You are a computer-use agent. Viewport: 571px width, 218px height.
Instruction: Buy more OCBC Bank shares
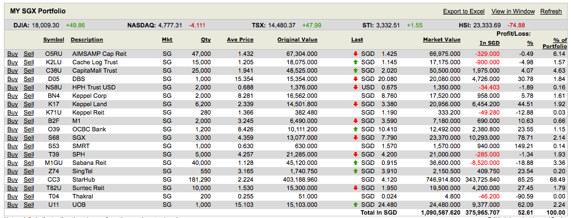12,129
